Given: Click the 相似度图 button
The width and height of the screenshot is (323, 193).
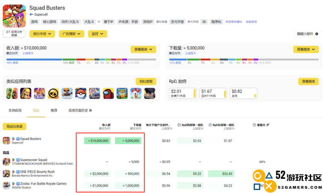Looking at the screenshot, I should (x=146, y=81).
